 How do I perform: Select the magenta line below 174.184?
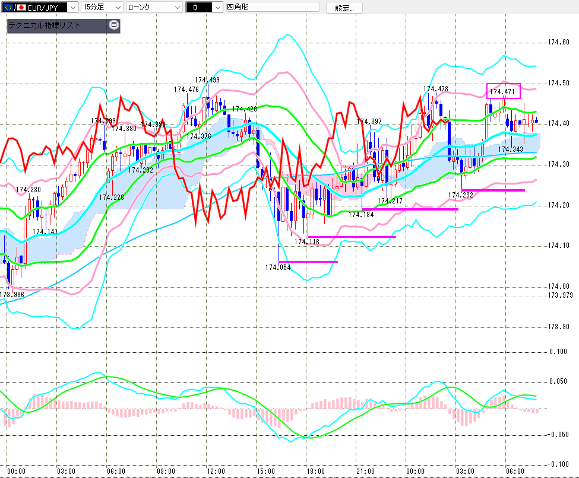click(x=410, y=209)
